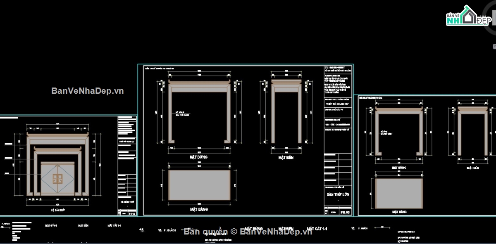Select 'THIẾT KẾ CHUNG CƯ' text in PK.05 title block

pyautogui.click(x=337, y=104)
